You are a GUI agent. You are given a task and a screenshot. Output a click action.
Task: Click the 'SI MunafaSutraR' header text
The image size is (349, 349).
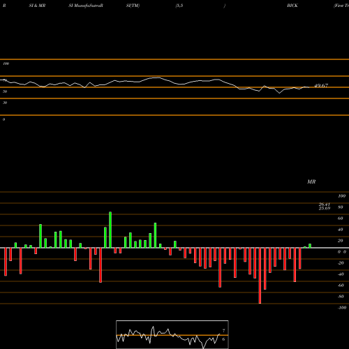[x=86, y=6]
